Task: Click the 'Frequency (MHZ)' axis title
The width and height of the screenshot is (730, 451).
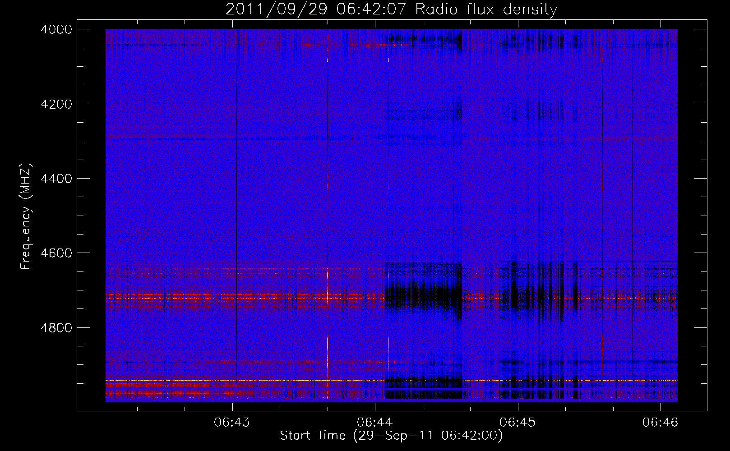Action: pos(26,216)
